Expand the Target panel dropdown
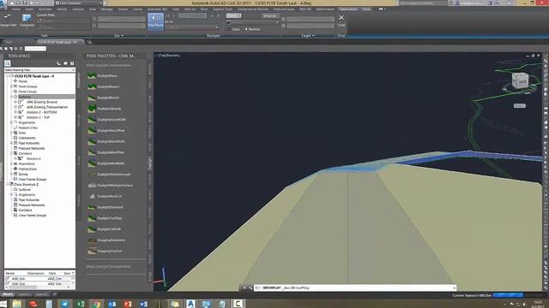The width and height of the screenshot is (549, 308). click(x=308, y=36)
